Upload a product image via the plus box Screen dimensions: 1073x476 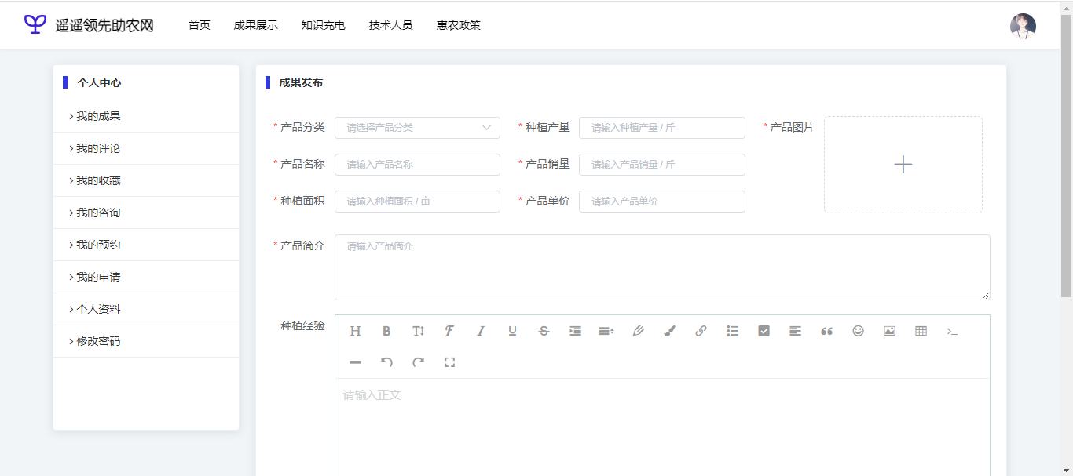click(x=903, y=165)
